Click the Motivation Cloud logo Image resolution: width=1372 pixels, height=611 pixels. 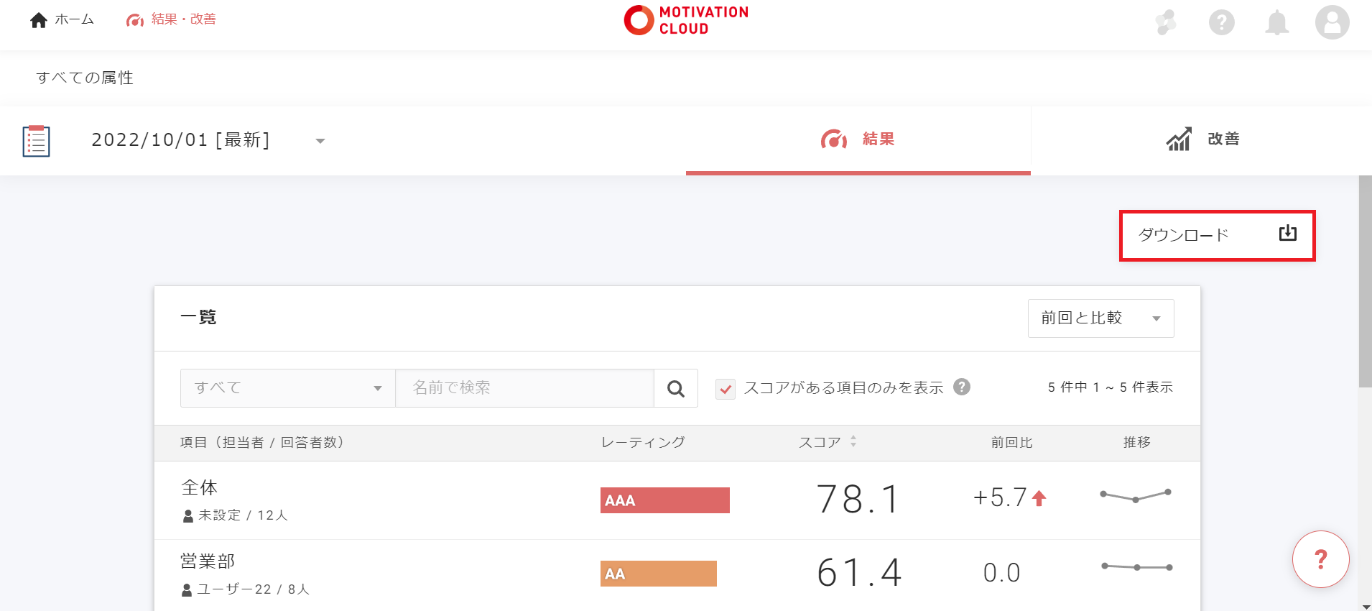pos(686,20)
